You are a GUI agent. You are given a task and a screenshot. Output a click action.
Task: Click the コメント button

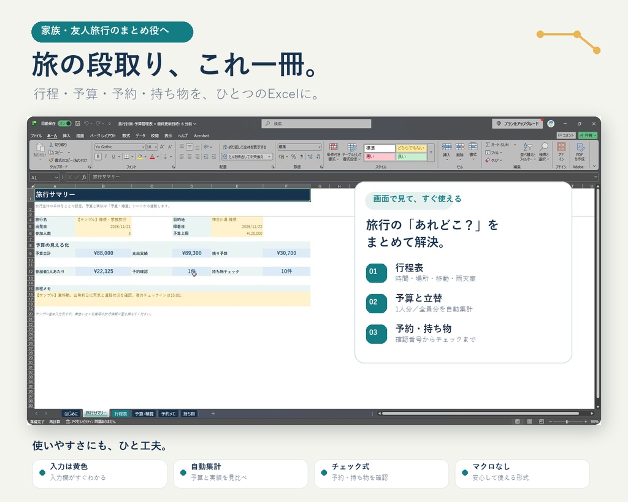click(566, 135)
